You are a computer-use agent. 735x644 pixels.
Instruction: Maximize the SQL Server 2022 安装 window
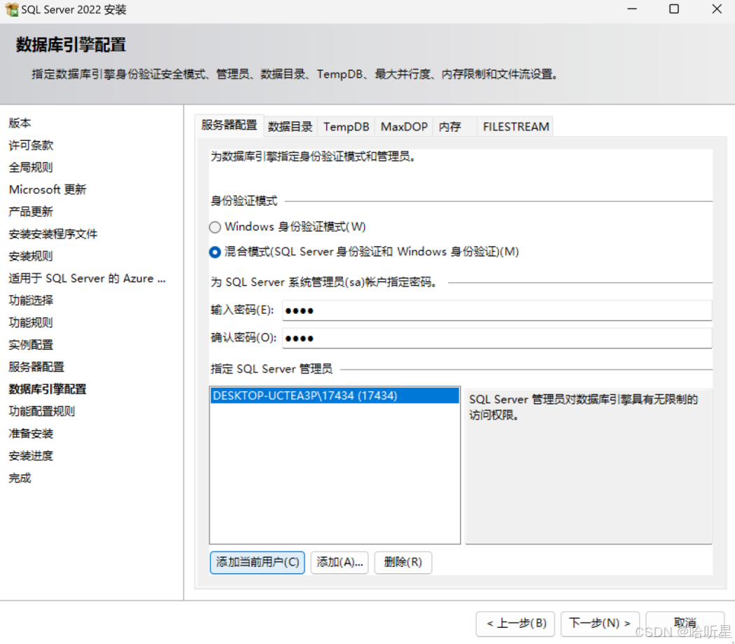pos(673,9)
